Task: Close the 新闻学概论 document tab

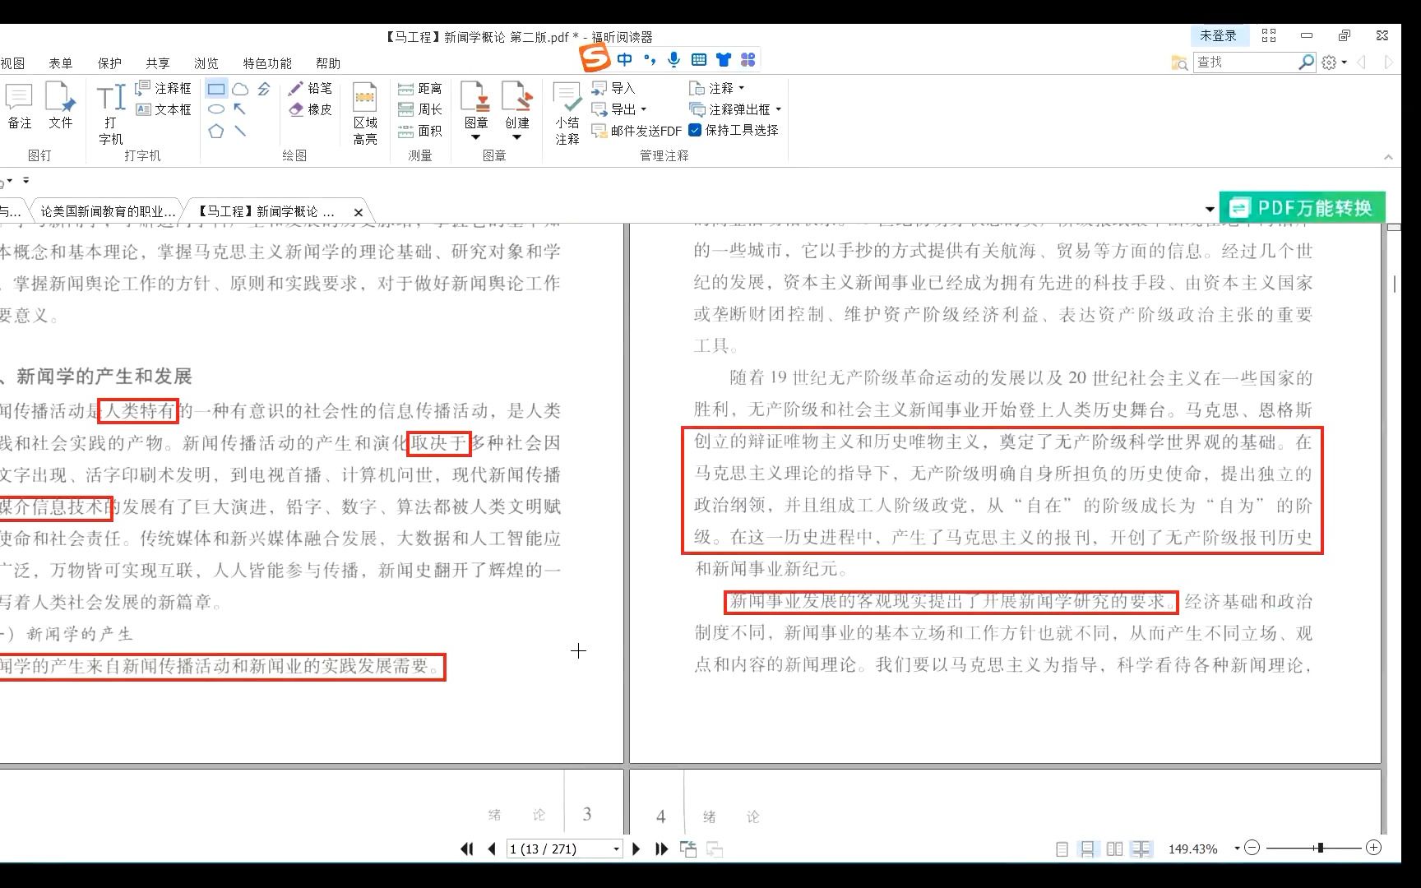Action: [x=358, y=212]
